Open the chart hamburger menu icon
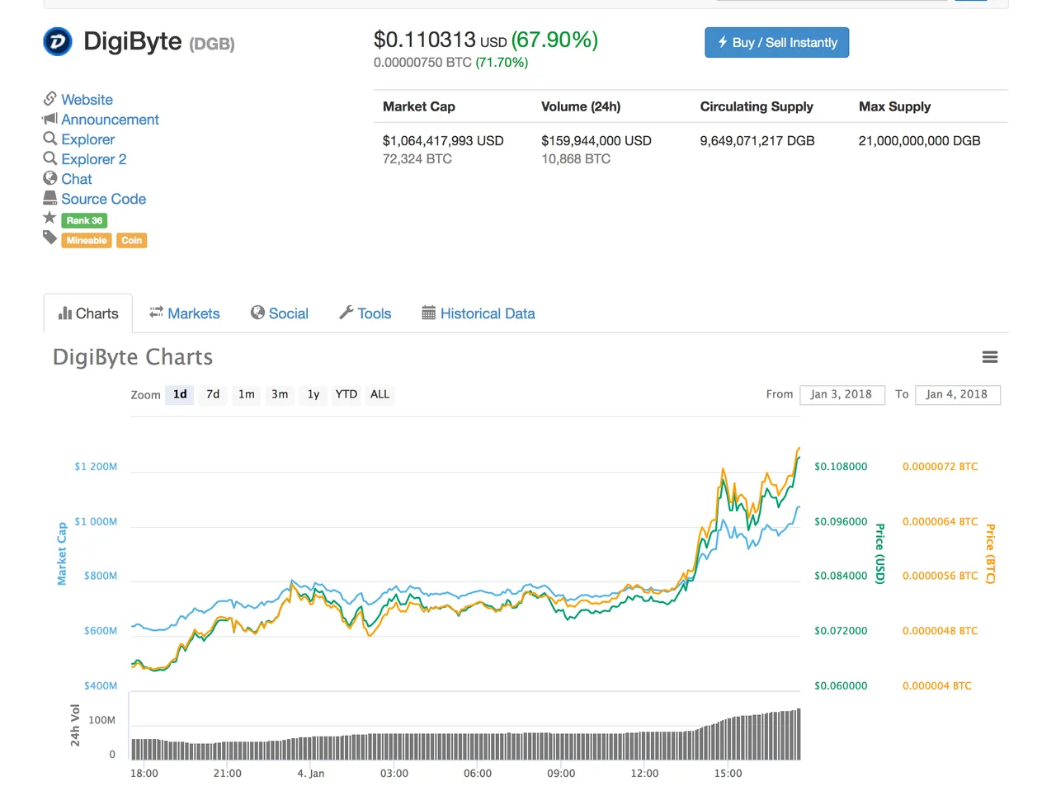1056x786 pixels. [990, 357]
